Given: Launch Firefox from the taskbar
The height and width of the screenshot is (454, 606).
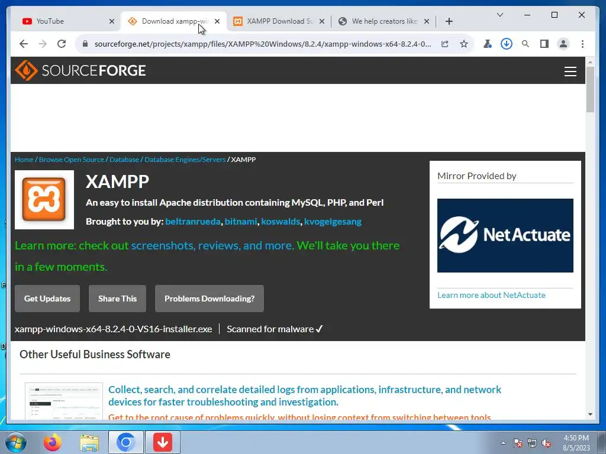Looking at the screenshot, I should click(53, 442).
